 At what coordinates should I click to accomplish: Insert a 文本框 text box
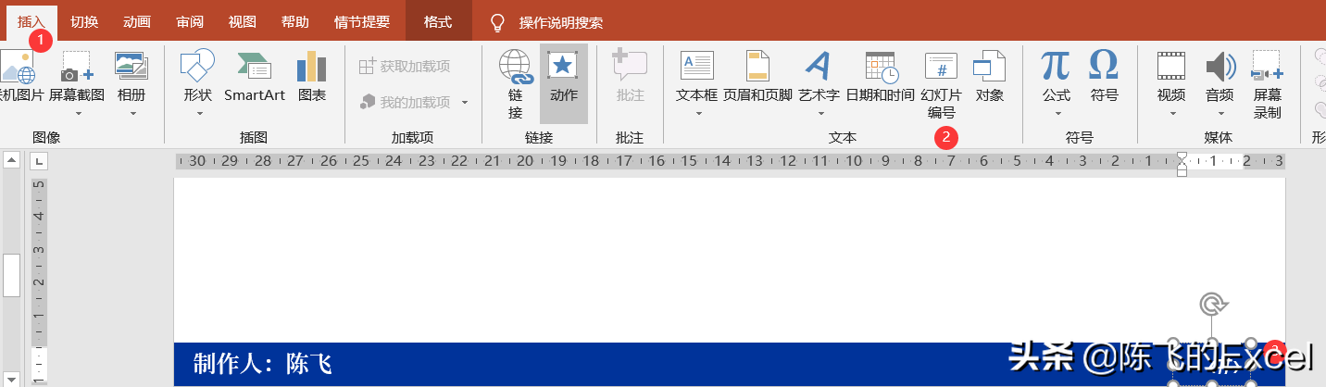pos(697,76)
